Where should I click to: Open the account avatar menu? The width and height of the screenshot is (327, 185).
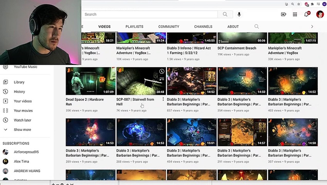pyautogui.click(x=320, y=14)
